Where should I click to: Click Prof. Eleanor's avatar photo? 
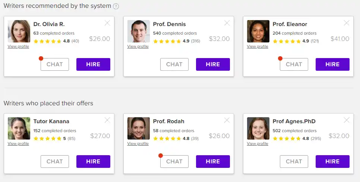(258, 31)
